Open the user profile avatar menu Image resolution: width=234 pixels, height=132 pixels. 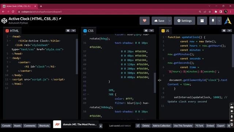click(228, 21)
